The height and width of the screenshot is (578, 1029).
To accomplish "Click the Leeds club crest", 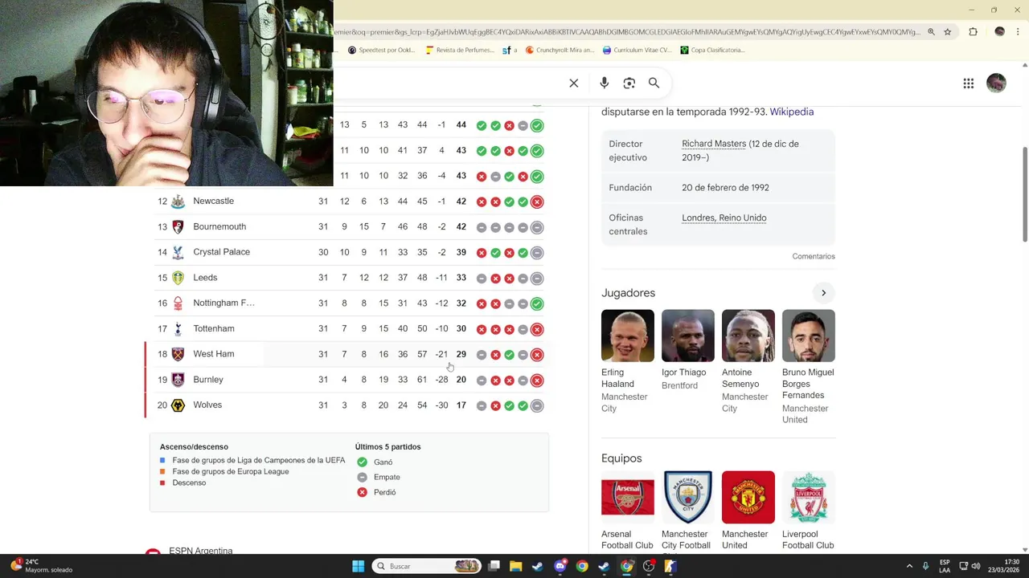I will pyautogui.click(x=178, y=278).
